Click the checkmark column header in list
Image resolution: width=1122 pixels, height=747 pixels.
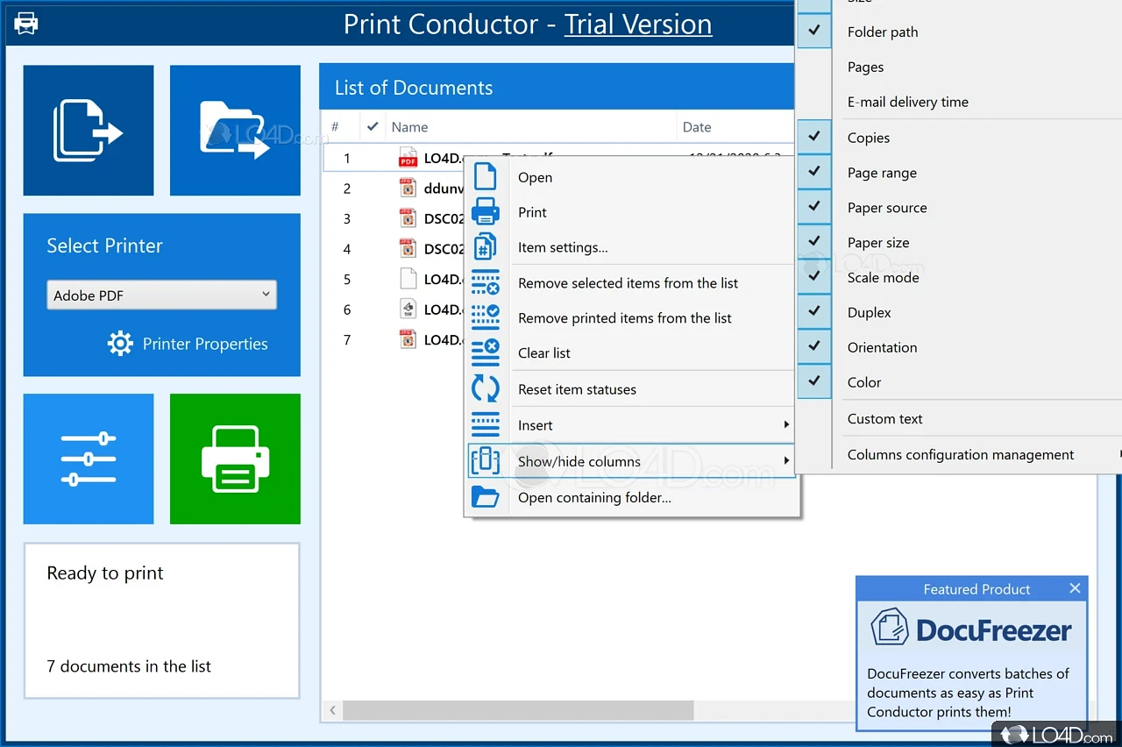373,127
